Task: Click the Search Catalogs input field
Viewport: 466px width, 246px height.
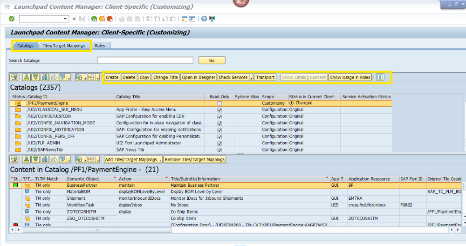Action: (x=145, y=60)
